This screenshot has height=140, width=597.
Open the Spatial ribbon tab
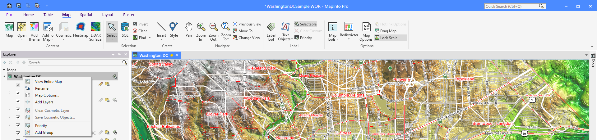[86, 15]
